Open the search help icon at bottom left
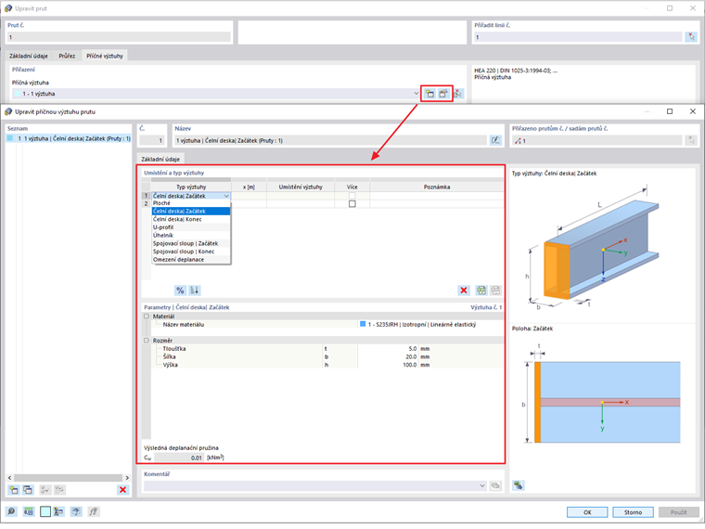The width and height of the screenshot is (705, 529). coord(11,511)
